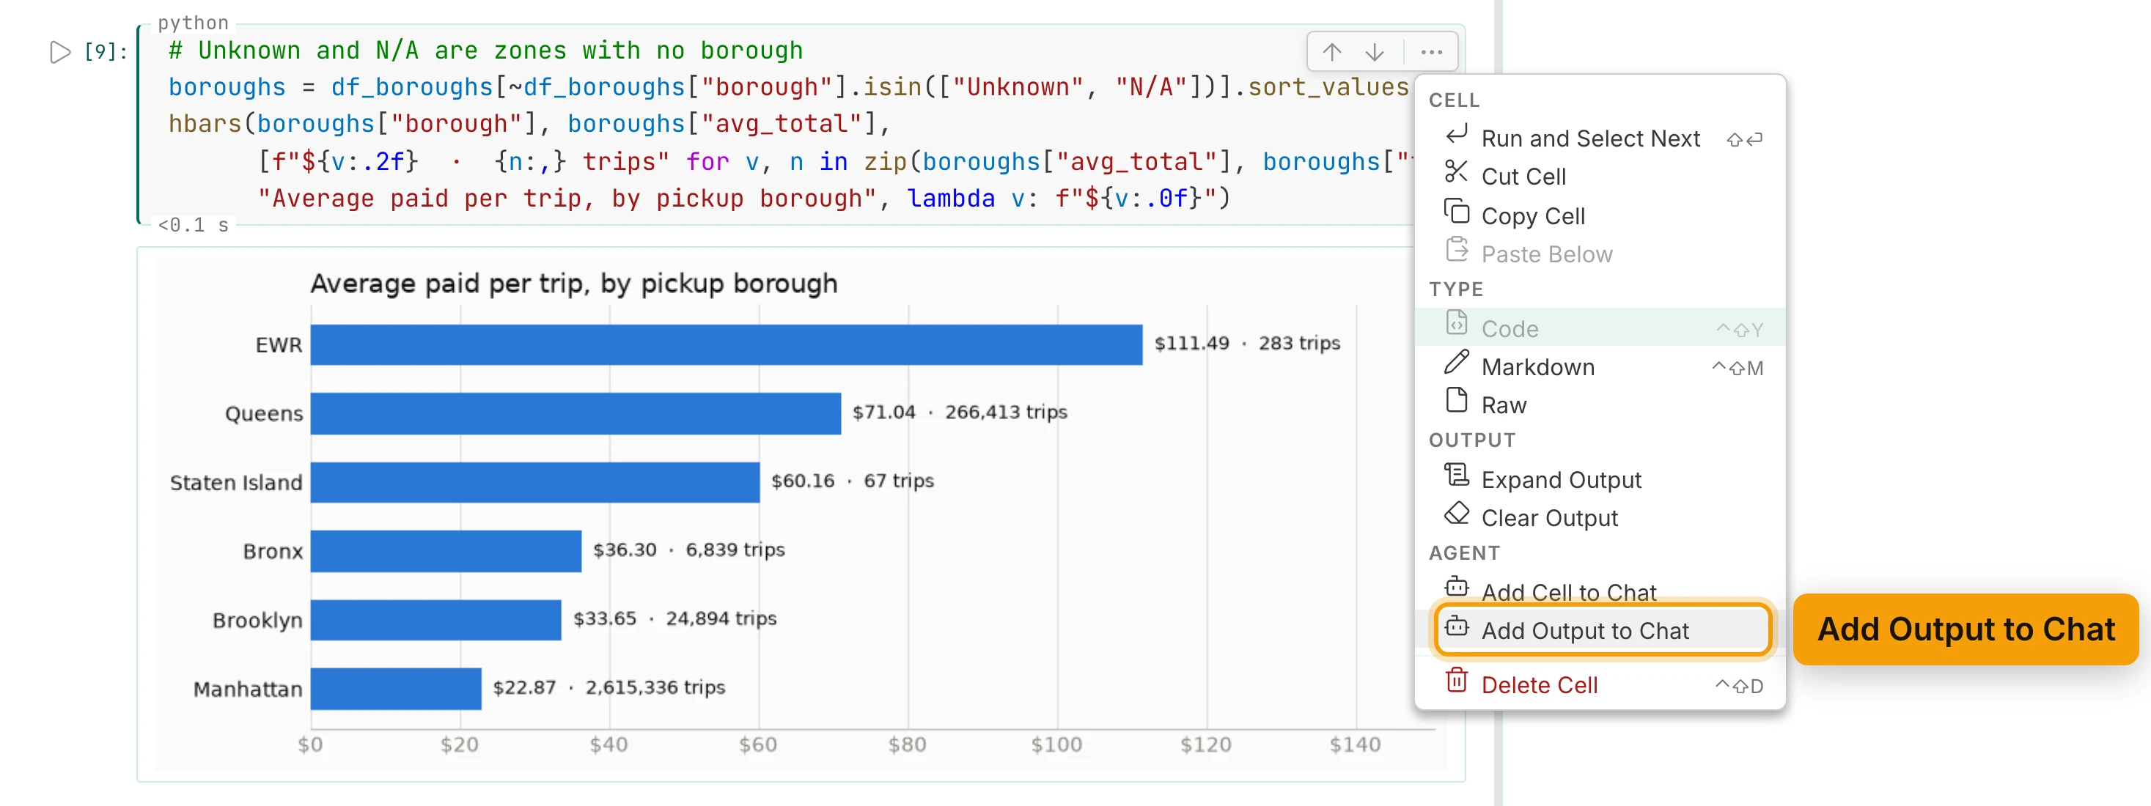The width and height of the screenshot is (2151, 806).
Task: Click the return-arrow icon beside Run and Select Next
Action: [x=1456, y=133]
